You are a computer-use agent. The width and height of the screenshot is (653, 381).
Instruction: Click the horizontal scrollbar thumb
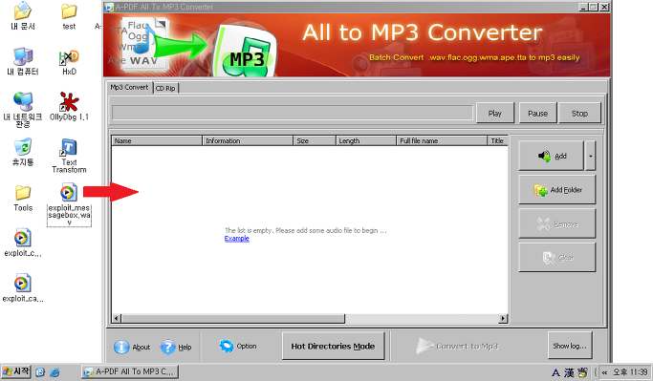[232, 319]
